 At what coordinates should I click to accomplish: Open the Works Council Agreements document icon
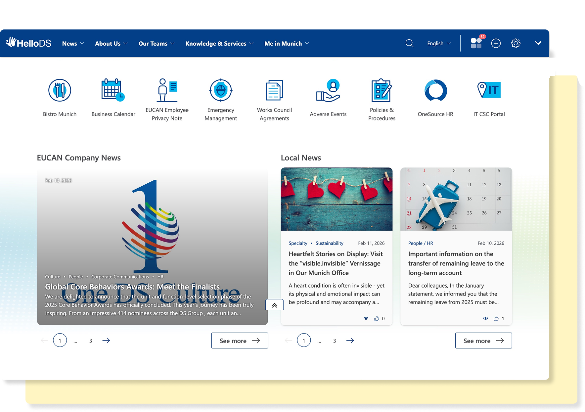(x=274, y=90)
